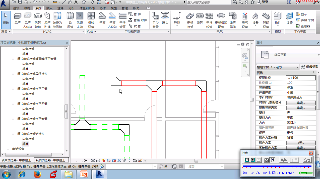This screenshot has width=320, height=179.
Task: Choose the 喷头 sprinkler tool
Action: coord(165,18)
